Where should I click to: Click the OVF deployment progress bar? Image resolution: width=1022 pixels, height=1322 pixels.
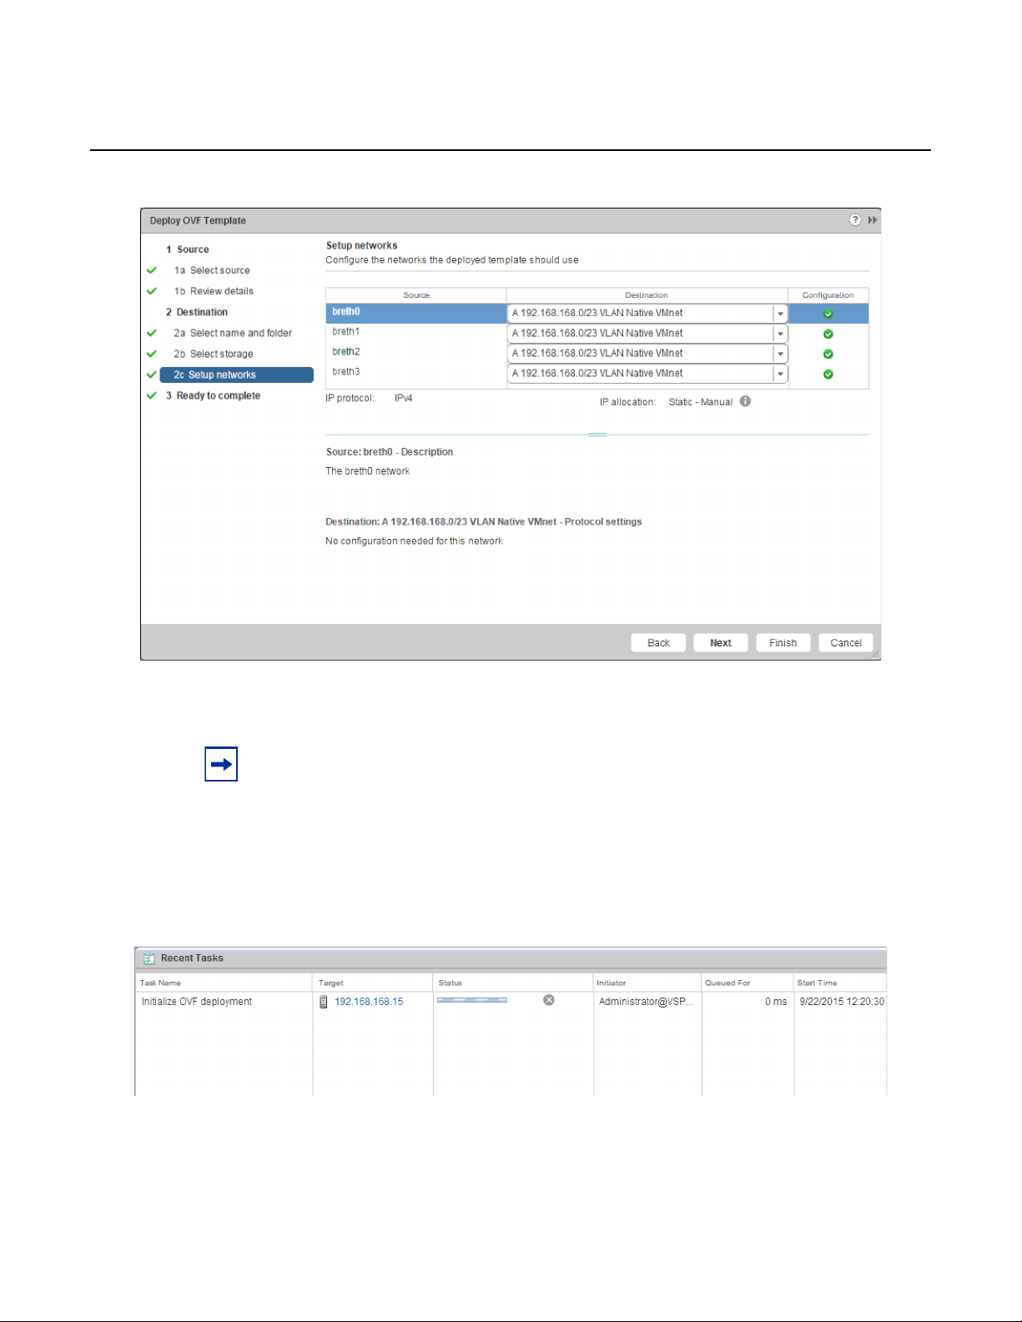click(472, 1000)
